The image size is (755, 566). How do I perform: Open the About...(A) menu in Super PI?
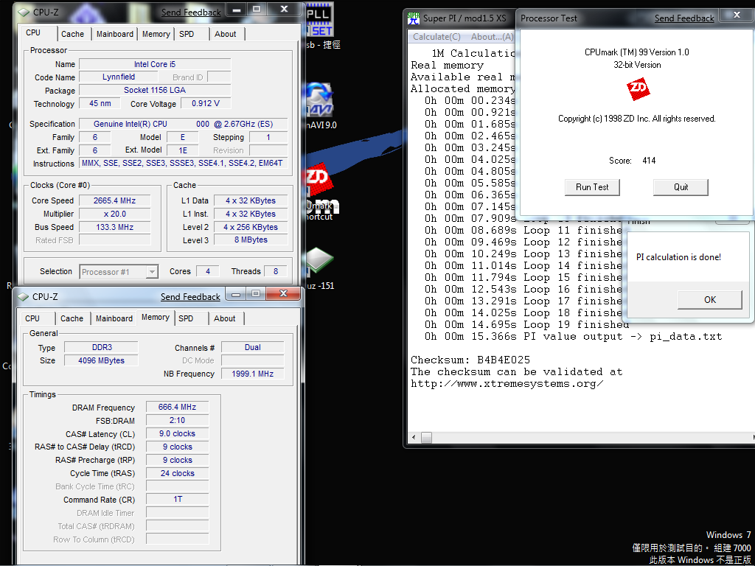coord(492,37)
